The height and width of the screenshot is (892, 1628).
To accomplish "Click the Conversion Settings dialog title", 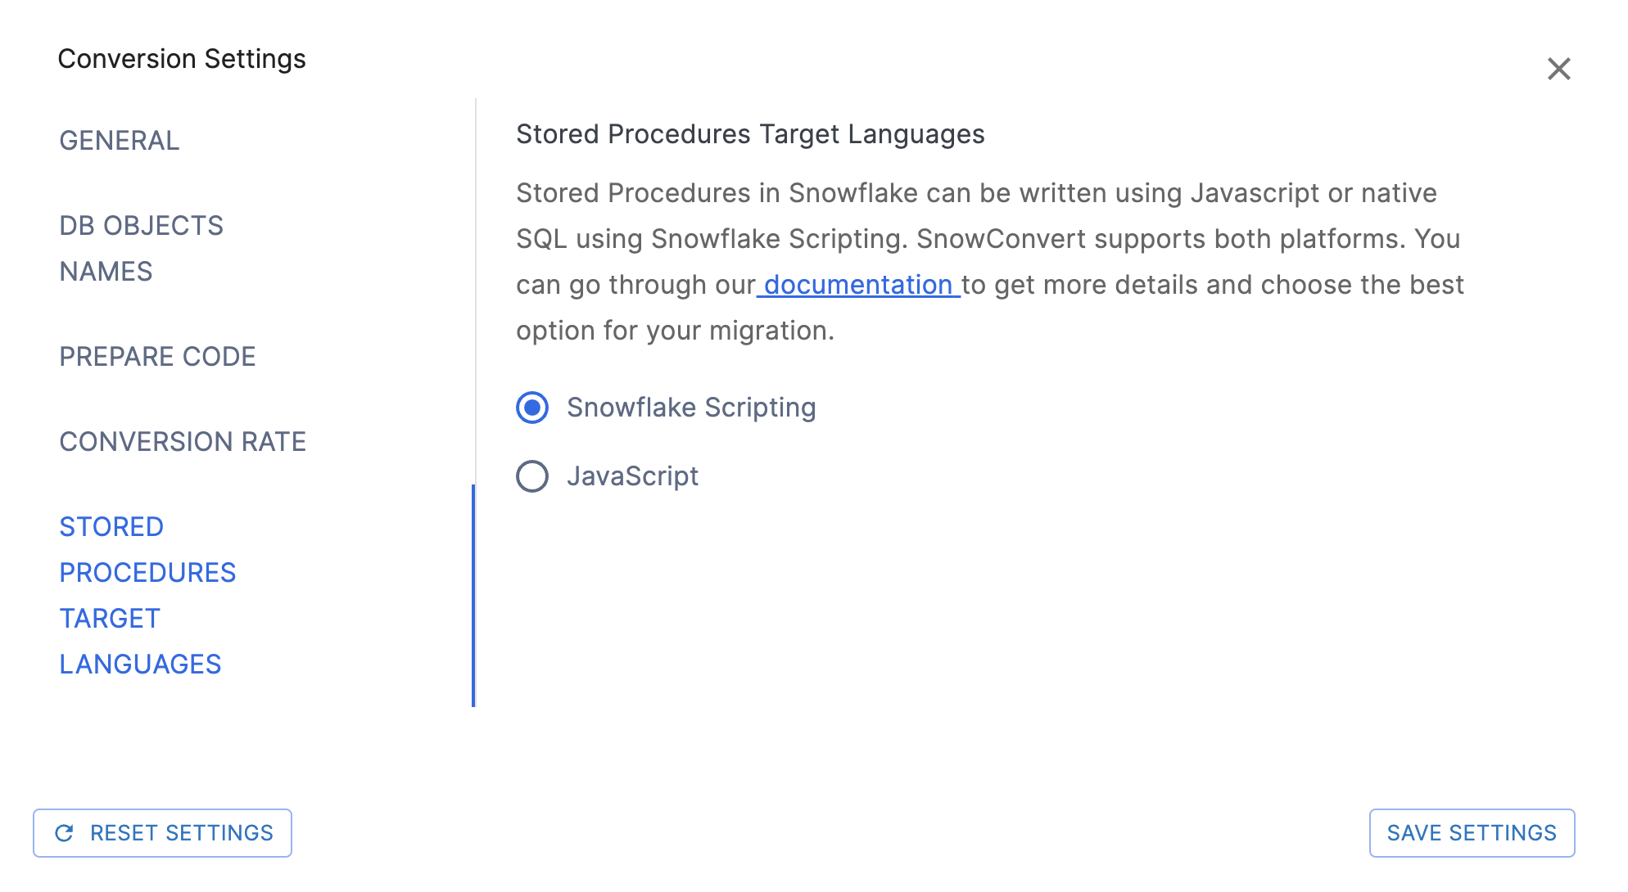I will [x=182, y=58].
